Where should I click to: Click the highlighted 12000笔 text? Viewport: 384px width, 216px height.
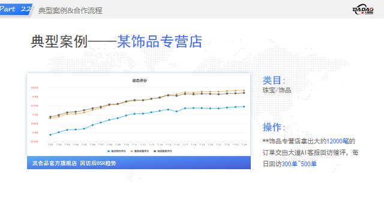[x=338, y=141]
